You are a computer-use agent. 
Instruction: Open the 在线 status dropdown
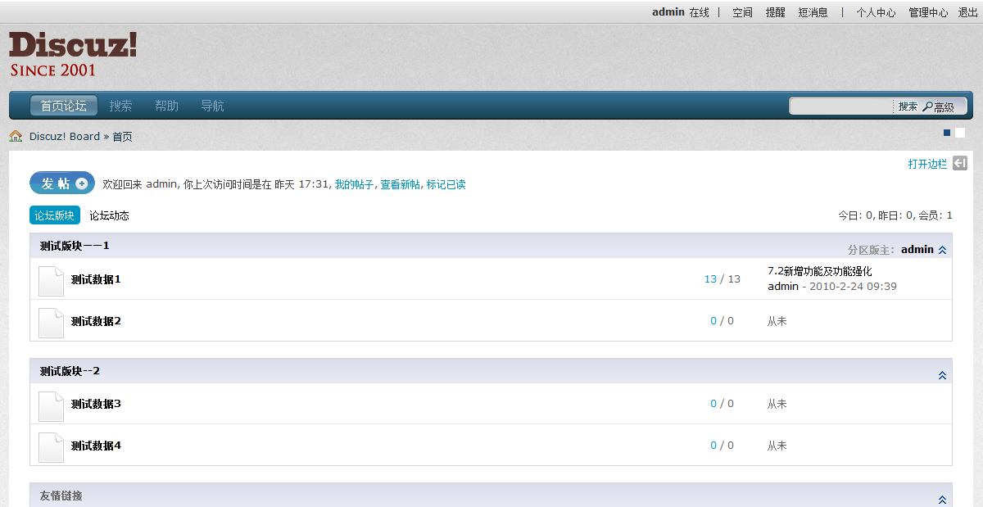click(x=700, y=12)
